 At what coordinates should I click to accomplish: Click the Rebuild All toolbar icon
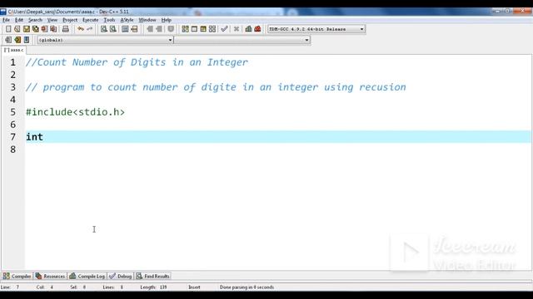(x=212, y=29)
